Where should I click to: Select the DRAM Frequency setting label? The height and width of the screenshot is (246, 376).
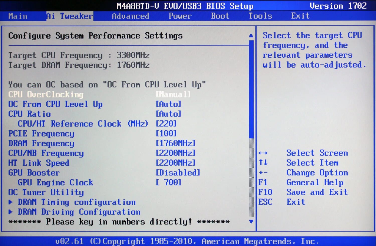[41, 143]
